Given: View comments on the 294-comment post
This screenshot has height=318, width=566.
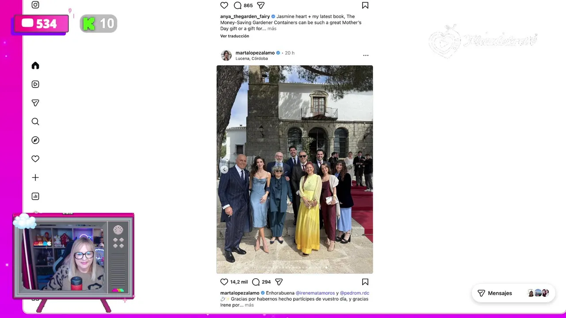Looking at the screenshot, I should click(x=256, y=282).
